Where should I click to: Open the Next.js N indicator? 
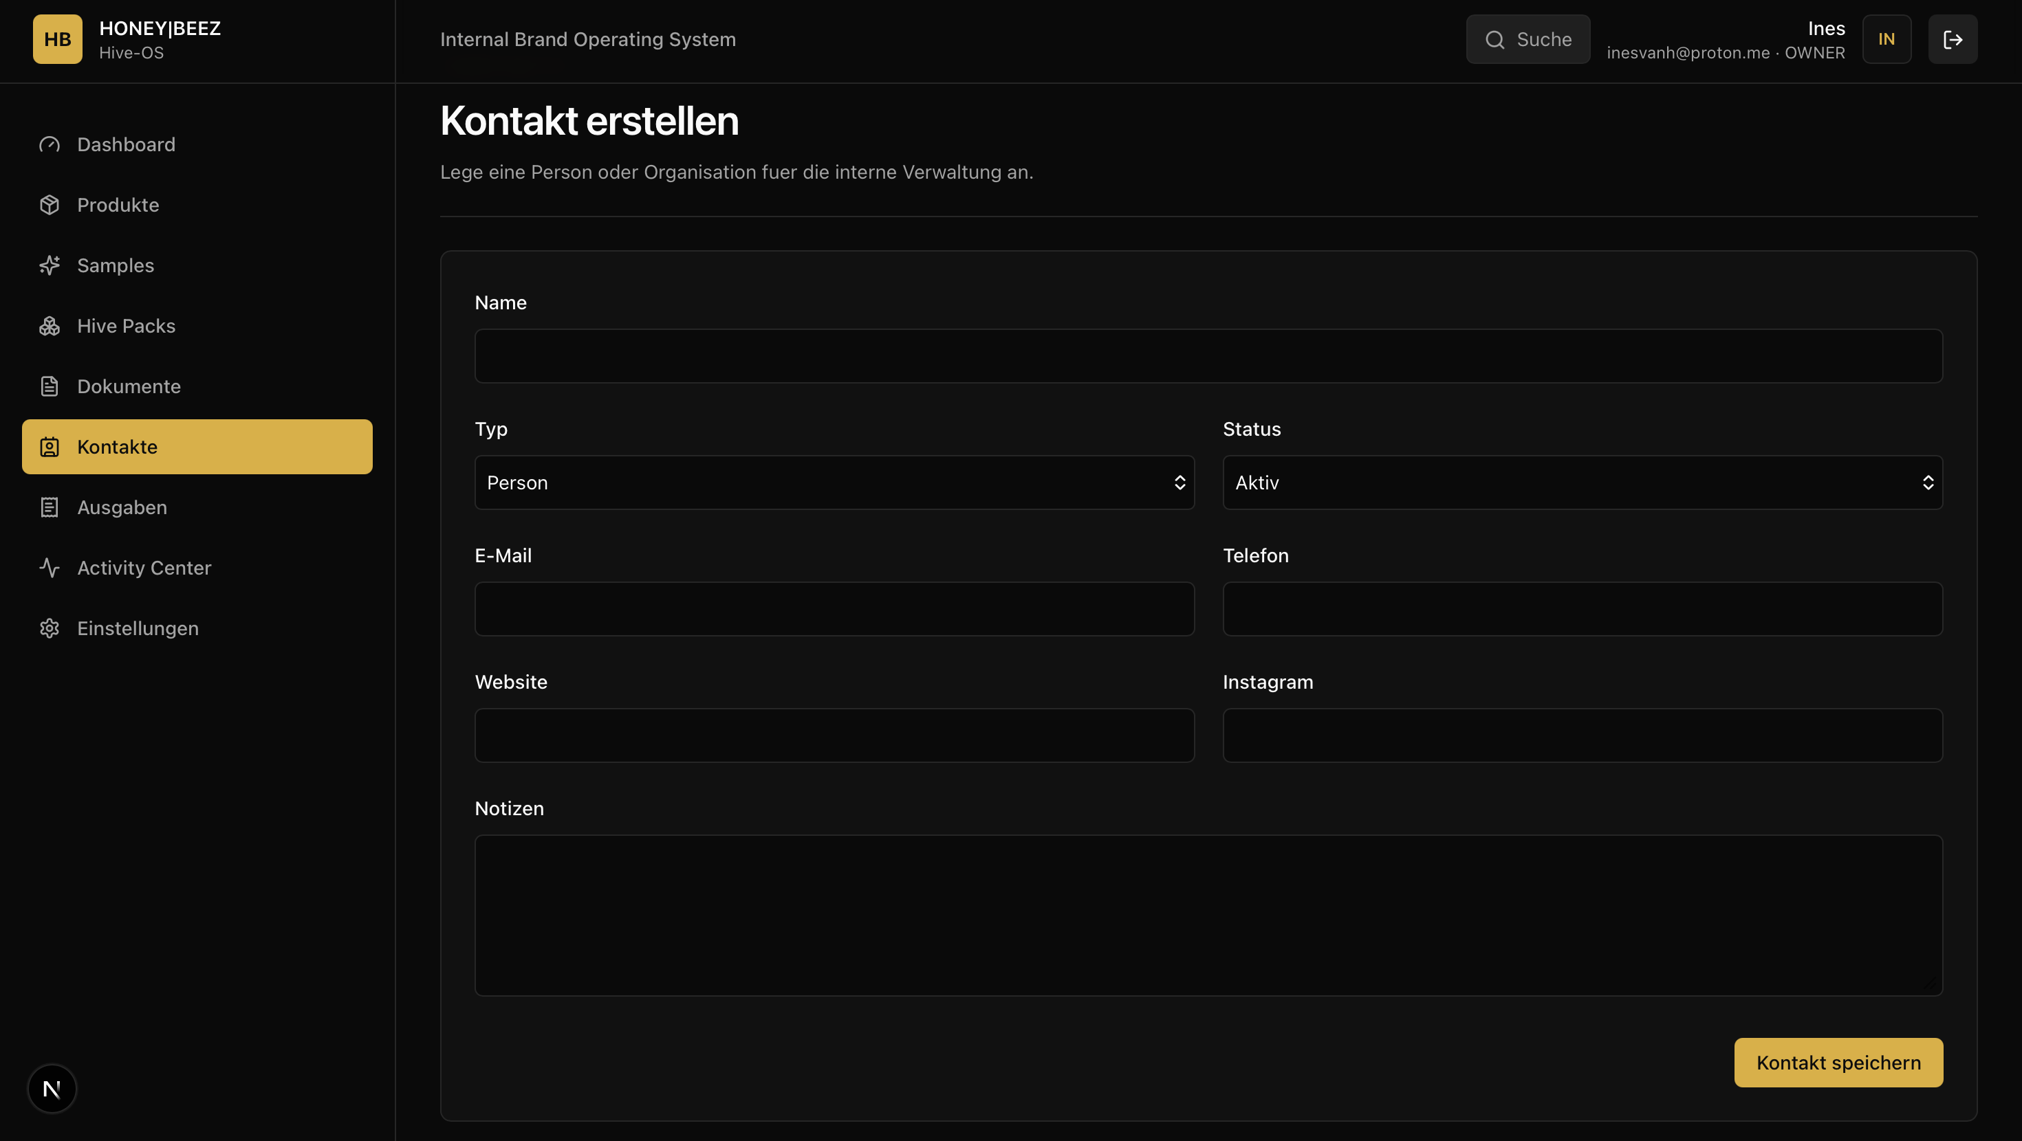pyautogui.click(x=52, y=1089)
